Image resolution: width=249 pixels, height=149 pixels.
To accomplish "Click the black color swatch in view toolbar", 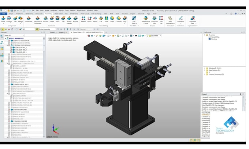I will pos(136,36).
